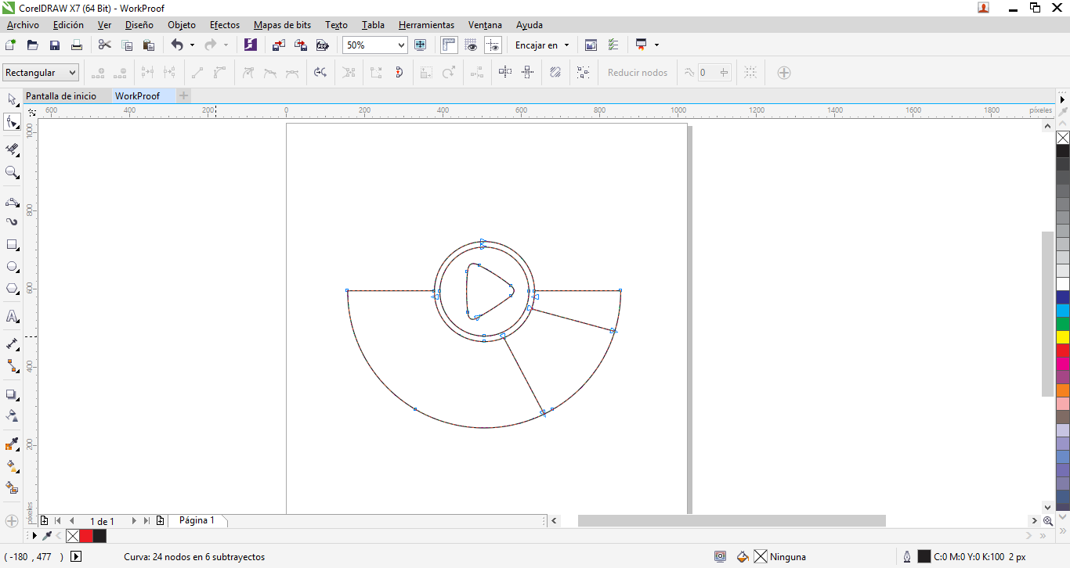Viewport: 1070px width, 568px height.
Task: Open the zoom level 50% dropdown
Action: 401,45
